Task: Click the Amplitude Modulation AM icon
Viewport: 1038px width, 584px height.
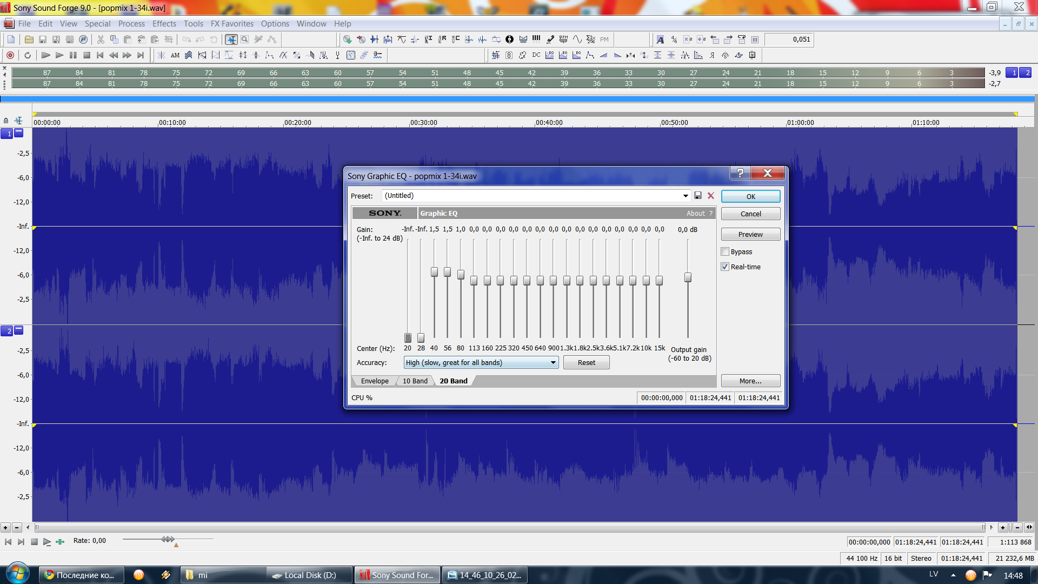Action: [175, 55]
